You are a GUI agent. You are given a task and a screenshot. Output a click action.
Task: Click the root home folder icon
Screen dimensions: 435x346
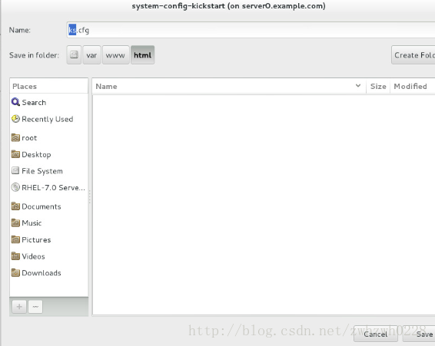15,137
